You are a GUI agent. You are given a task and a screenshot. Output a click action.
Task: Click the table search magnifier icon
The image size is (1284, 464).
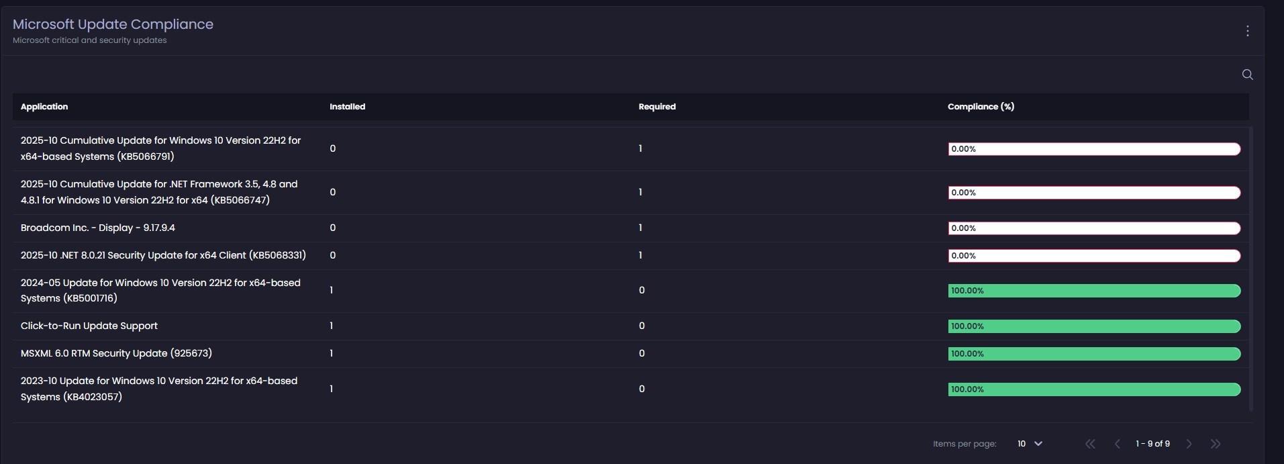pos(1247,75)
